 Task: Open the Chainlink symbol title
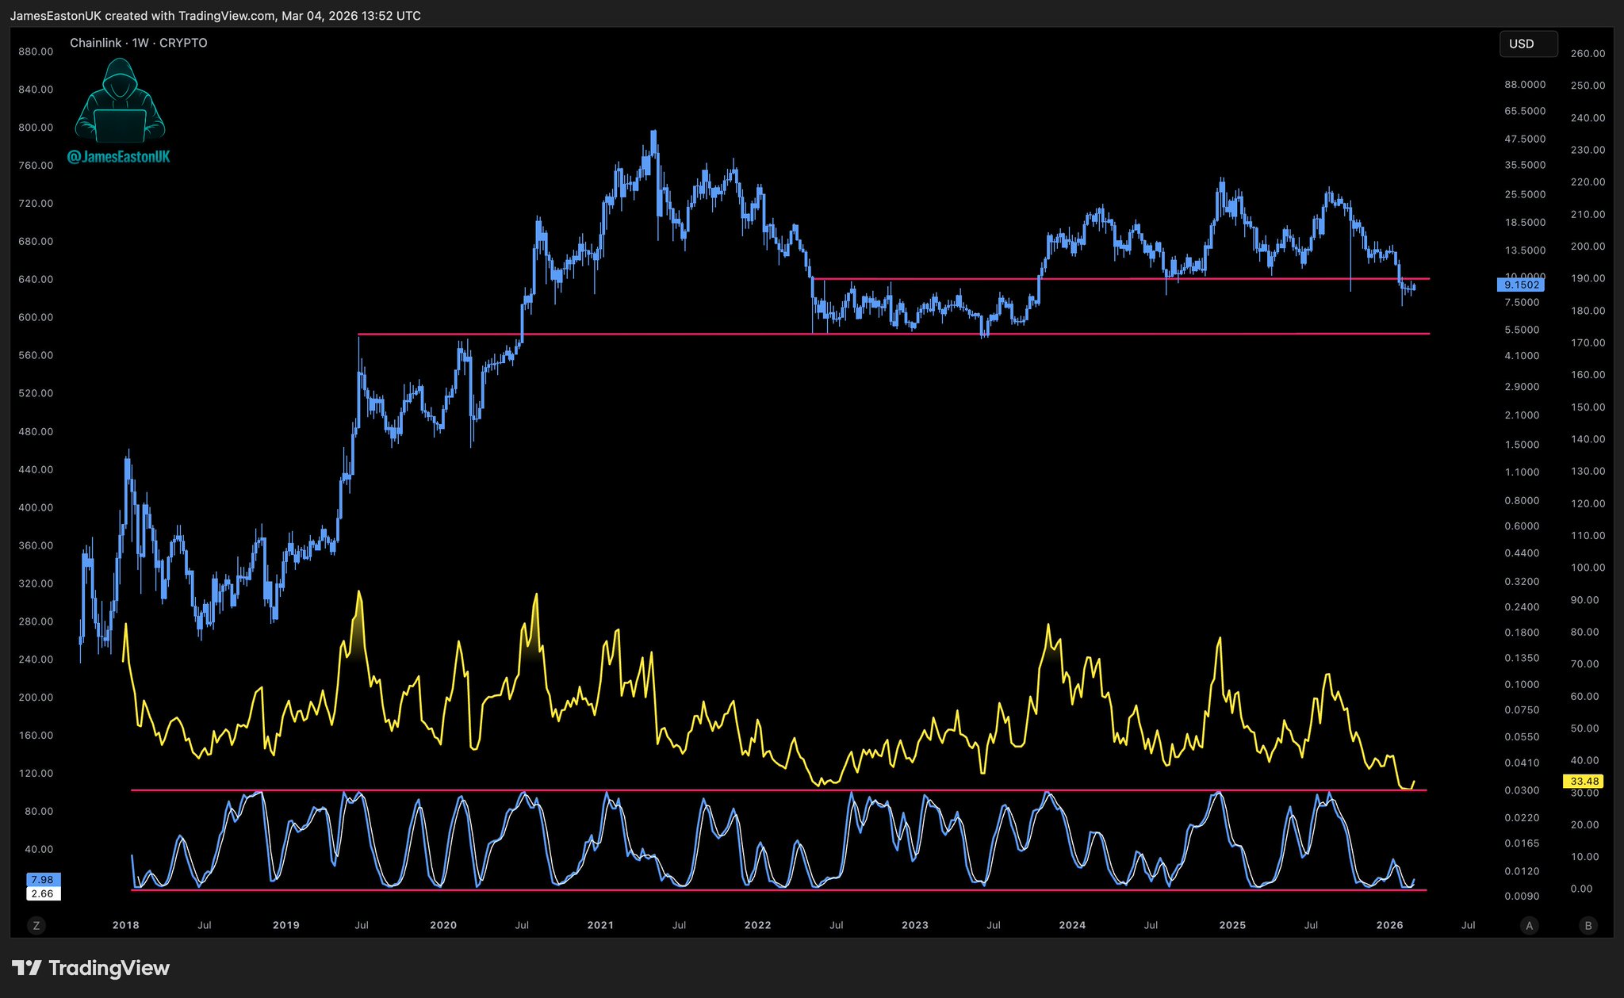(x=95, y=43)
